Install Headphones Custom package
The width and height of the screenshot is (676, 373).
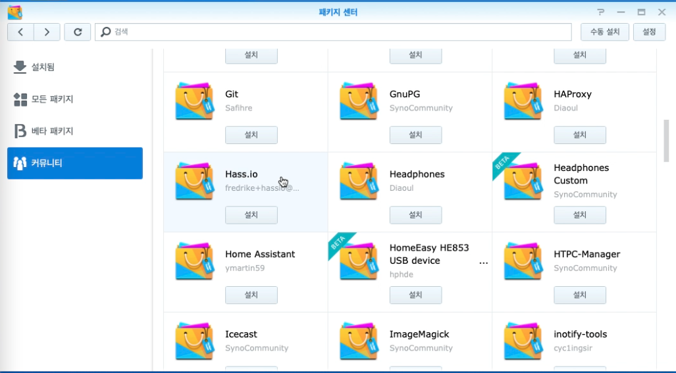pos(580,215)
